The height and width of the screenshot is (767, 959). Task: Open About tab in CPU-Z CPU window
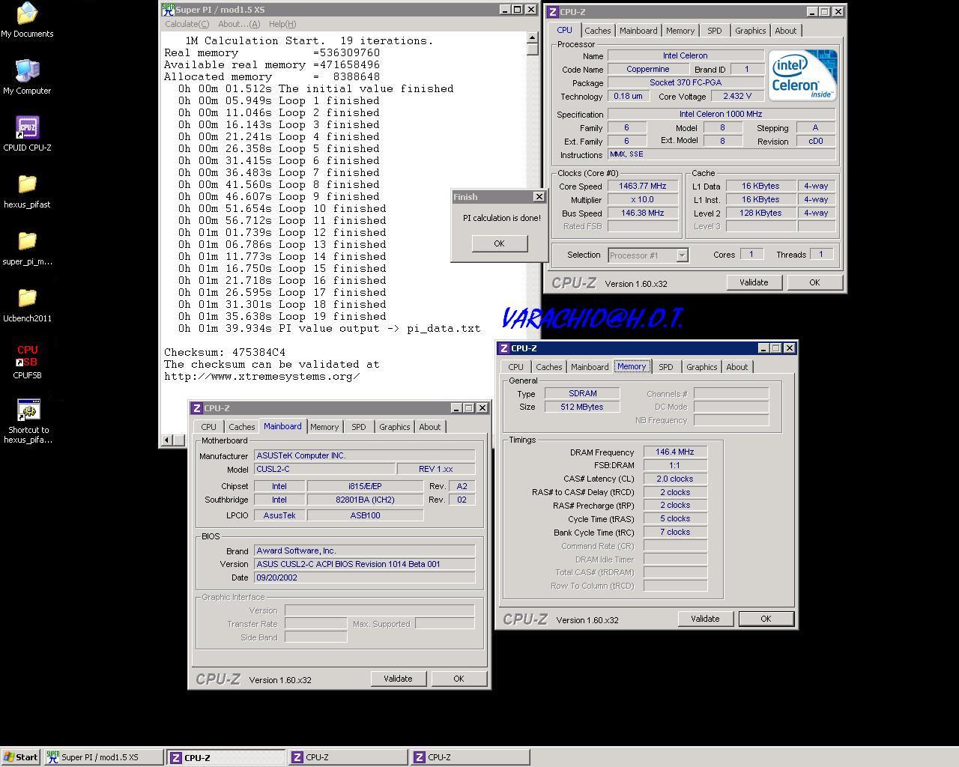pos(785,31)
